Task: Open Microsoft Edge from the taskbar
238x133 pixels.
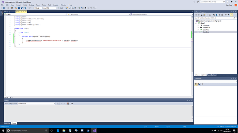Action: click(x=58, y=131)
